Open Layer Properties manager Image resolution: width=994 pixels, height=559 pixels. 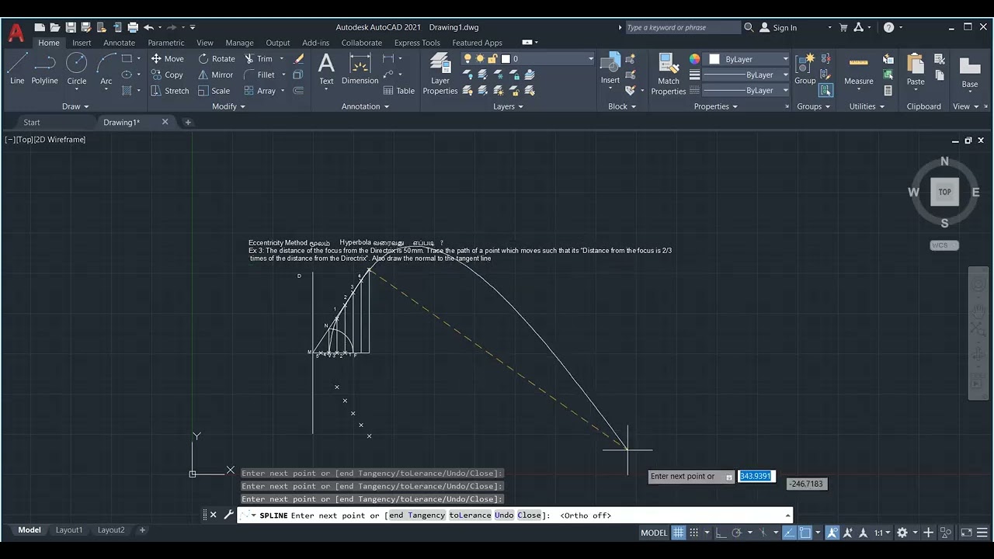[440, 74]
